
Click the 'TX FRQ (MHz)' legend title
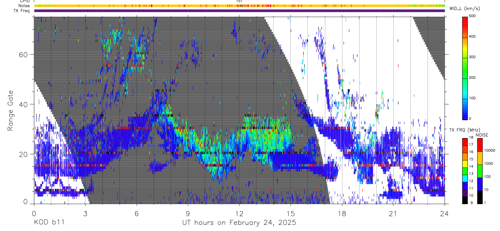pyautogui.click(x=464, y=130)
